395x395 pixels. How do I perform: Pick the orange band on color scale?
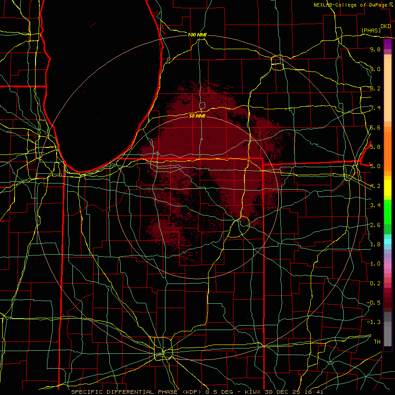388,151
